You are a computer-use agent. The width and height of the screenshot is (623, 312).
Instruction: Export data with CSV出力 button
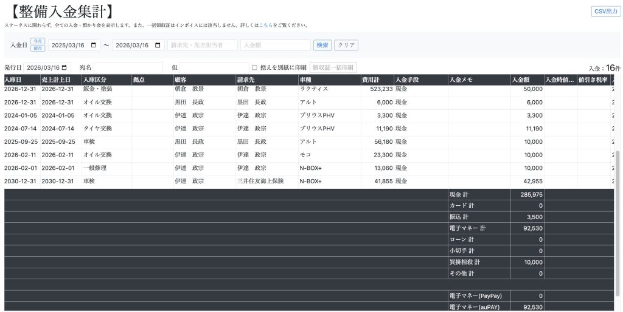[605, 12]
